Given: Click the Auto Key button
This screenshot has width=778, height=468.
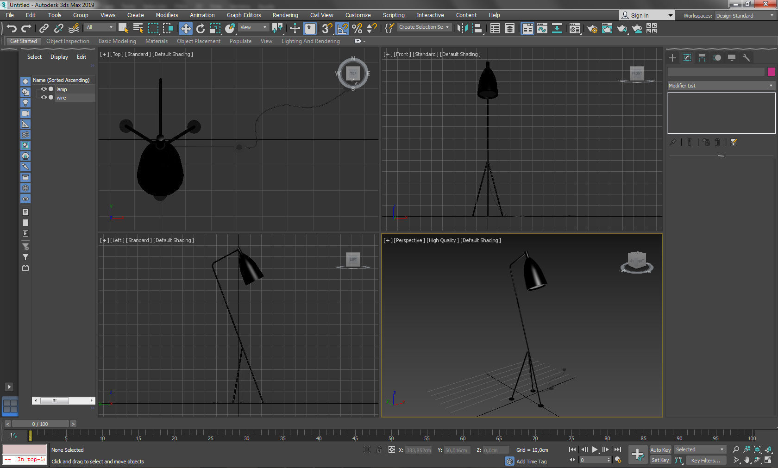Looking at the screenshot, I should [660, 450].
